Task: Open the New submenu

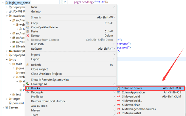Action: tap(71, 7)
